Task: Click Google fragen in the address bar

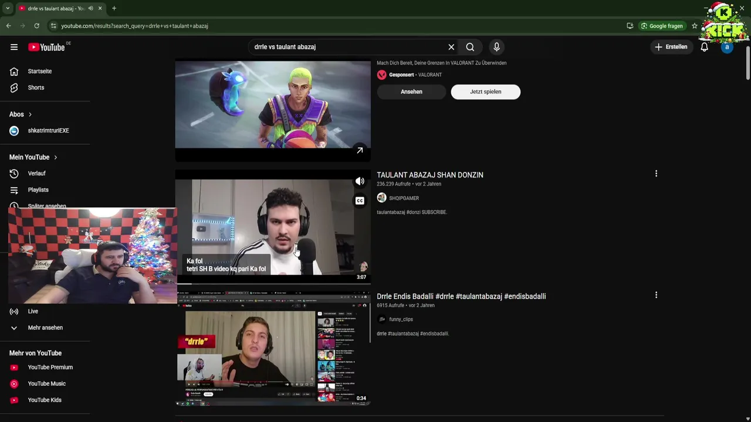Action: click(662, 26)
